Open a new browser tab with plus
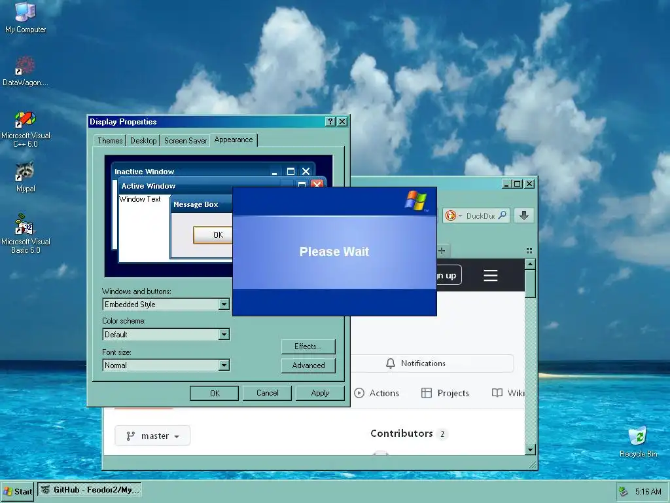The height and width of the screenshot is (503, 670). point(442,251)
